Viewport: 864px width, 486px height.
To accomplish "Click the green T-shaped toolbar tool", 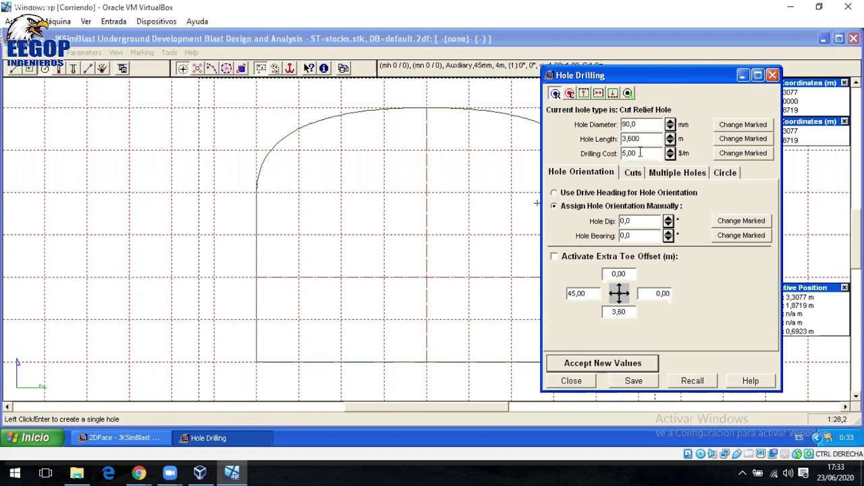I will point(73,68).
